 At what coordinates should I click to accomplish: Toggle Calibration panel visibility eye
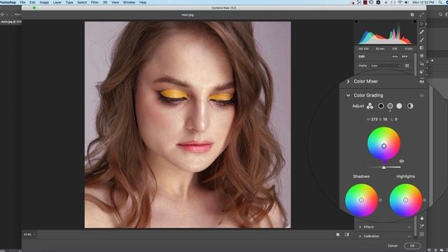(x=409, y=237)
